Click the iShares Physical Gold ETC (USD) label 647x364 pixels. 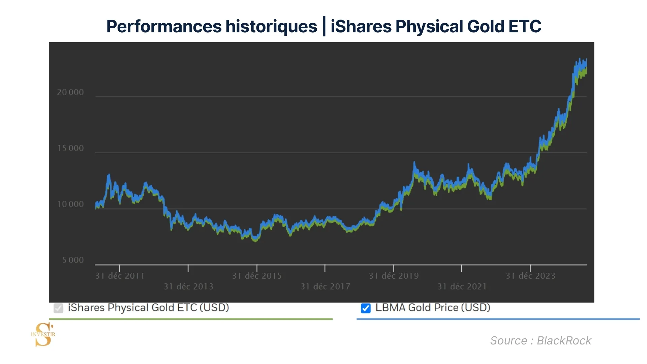(x=148, y=307)
